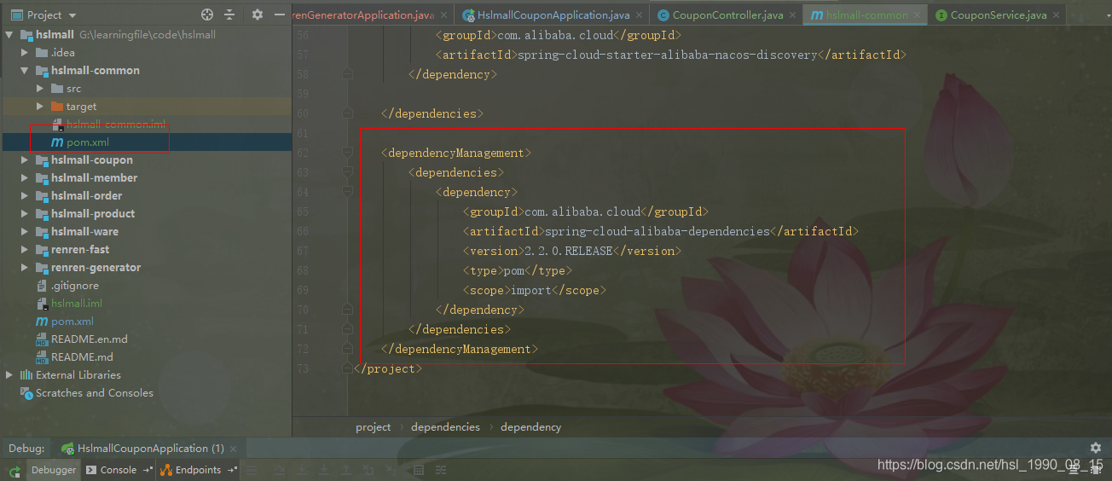Image resolution: width=1112 pixels, height=481 pixels.
Task: Close the CouponService.java tab
Action: click(1057, 15)
